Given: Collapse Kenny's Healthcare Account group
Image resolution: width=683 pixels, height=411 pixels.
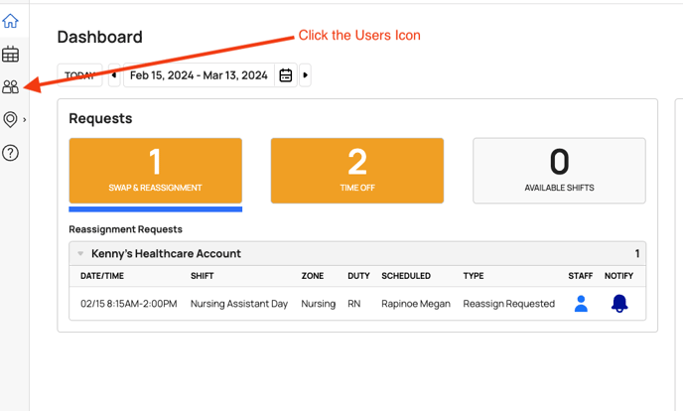Looking at the screenshot, I should coord(80,253).
